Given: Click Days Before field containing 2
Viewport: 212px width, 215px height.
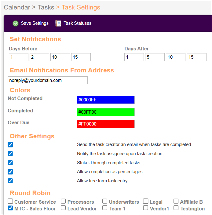Looking at the screenshot, I should click(x=39, y=57).
